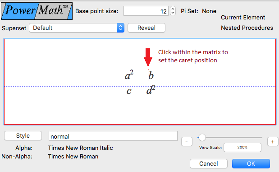Click the PowerMath logo
This screenshot has height=172, width=279.
pos(37,11)
